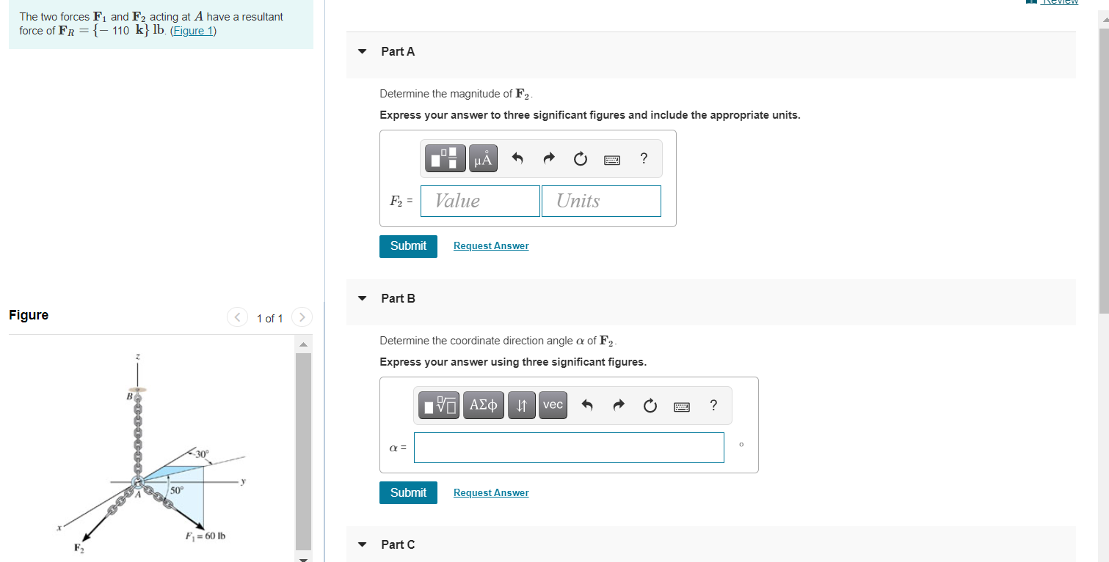Collapse the Part B section

pos(362,298)
